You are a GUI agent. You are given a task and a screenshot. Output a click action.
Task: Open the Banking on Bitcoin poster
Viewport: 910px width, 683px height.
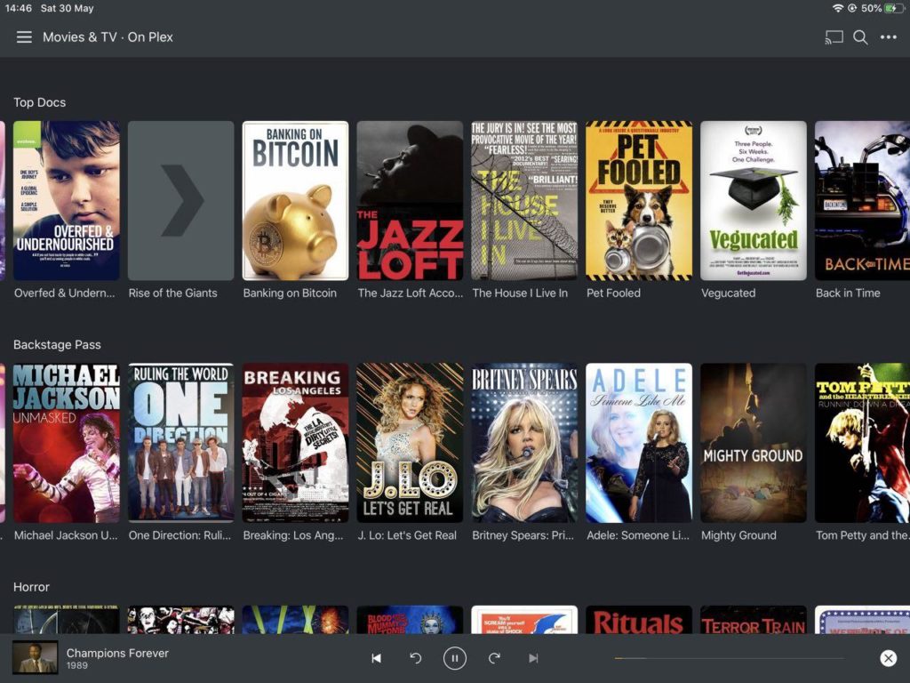click(x=295, y=200)
